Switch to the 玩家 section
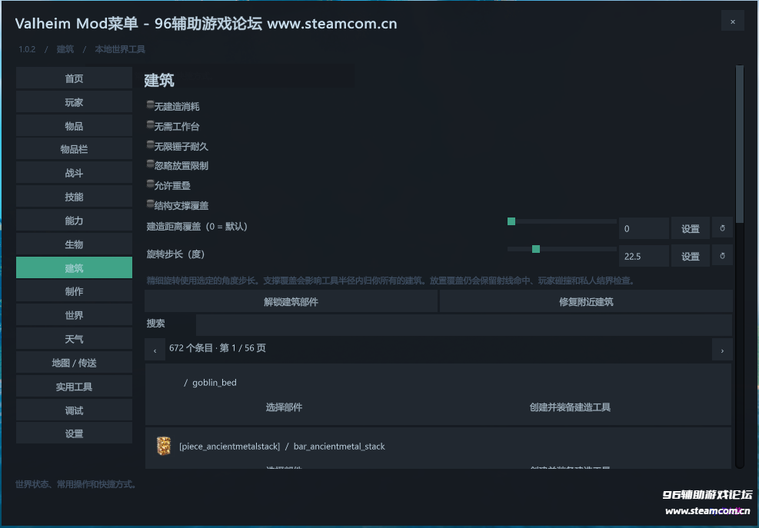This screenshot has width=759, height=528. (x=74, y=102)
